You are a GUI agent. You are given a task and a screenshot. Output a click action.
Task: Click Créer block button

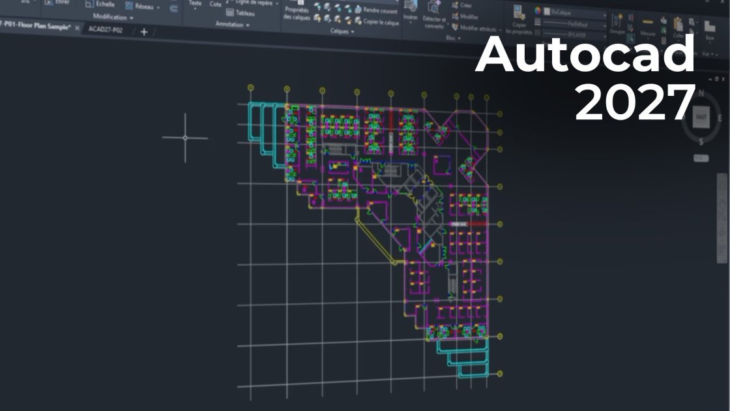tap(462, 5)
